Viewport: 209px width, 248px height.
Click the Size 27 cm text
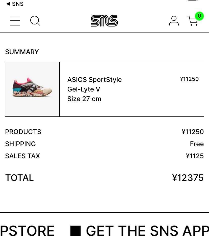coord(84,99)
